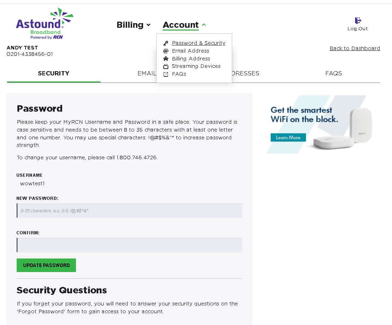The height and width of the screenshot is (325, 392).
Task: Click the Learn More button in WiFi ad
Action: click(x=288, y=138)
